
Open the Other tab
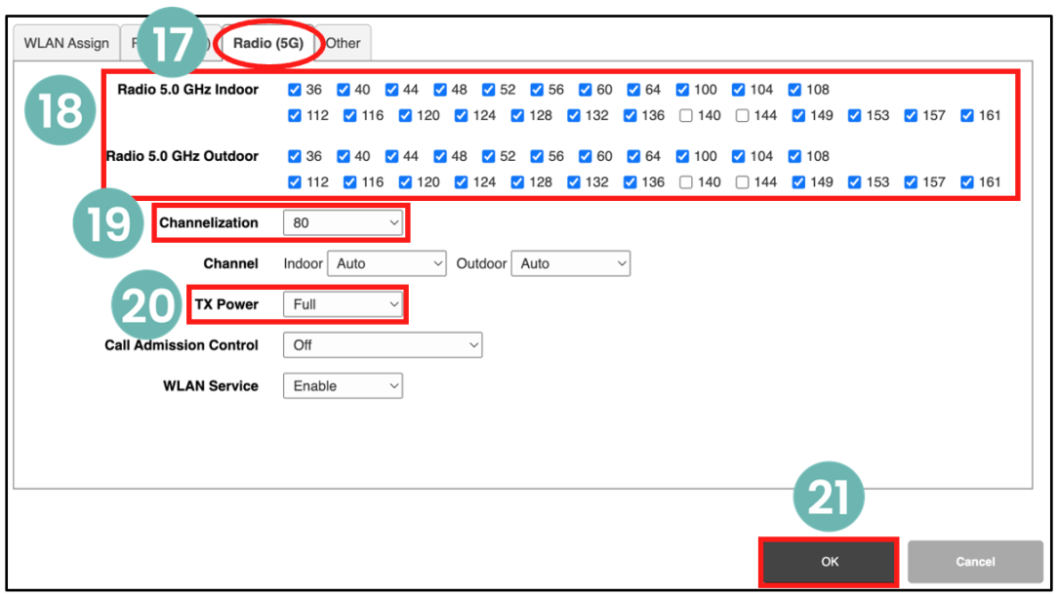pyautogui.click(x=344, y=43)
